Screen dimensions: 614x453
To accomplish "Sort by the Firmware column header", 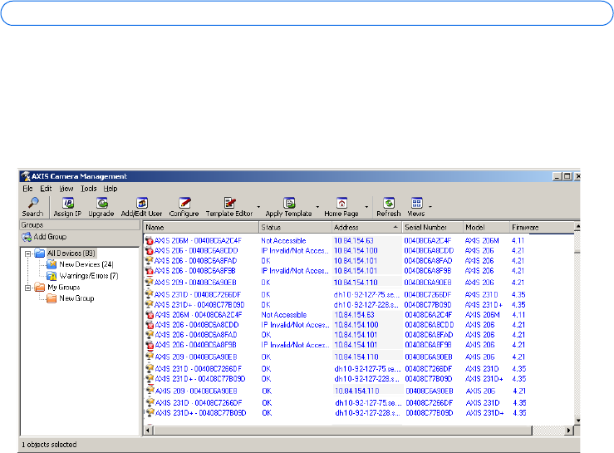I will (542, 227).
